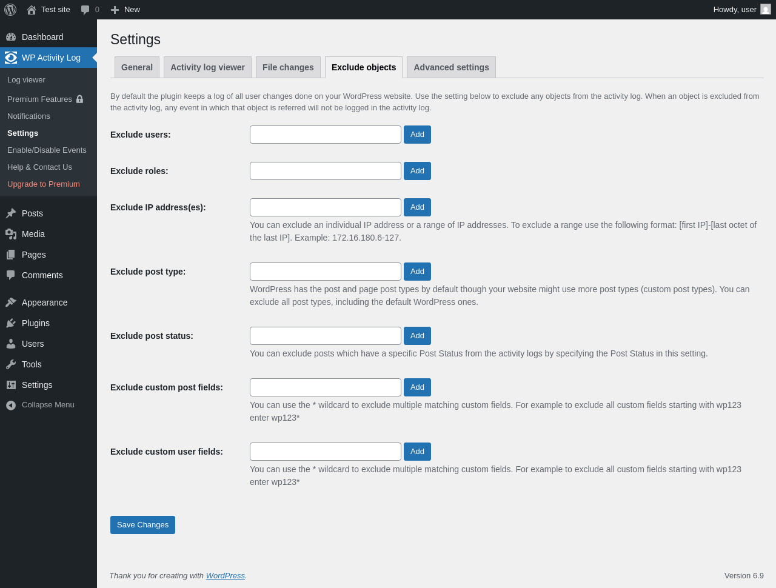Click the Test site home icon
Screen dimensions: 776x588
(x=32, y=10)
